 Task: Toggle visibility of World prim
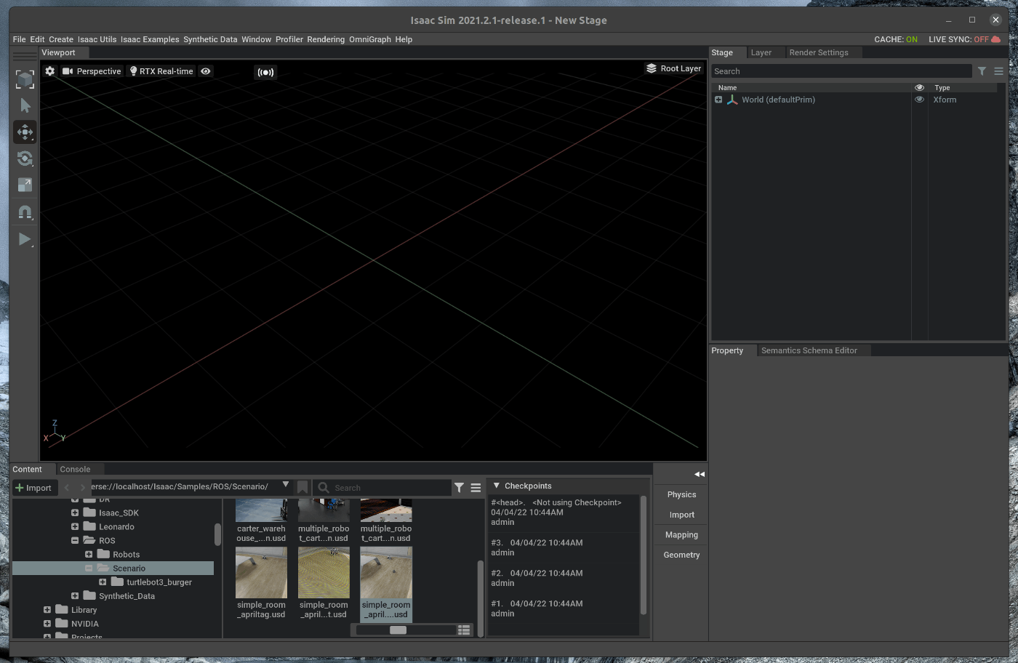[x=919, y=100]
